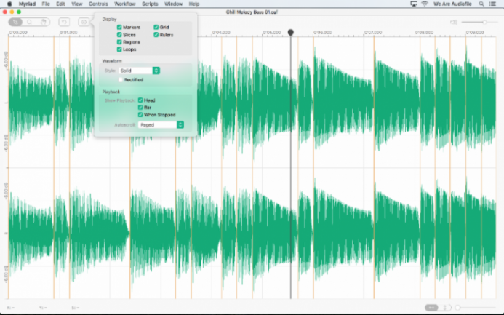
Task: Click the Wi-Fi status icon
Action: coord(425,4)
